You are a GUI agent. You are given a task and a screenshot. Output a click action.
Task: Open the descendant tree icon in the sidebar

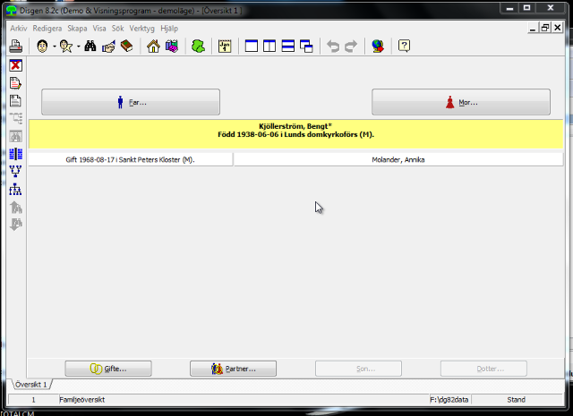(x=15, y=190)
